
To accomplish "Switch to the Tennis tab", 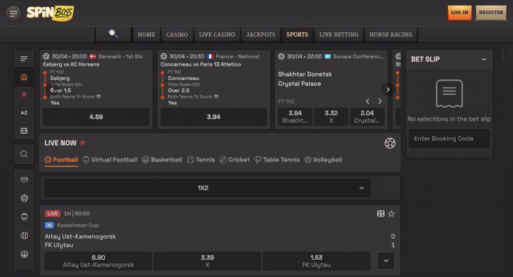I will click(201, 160).
